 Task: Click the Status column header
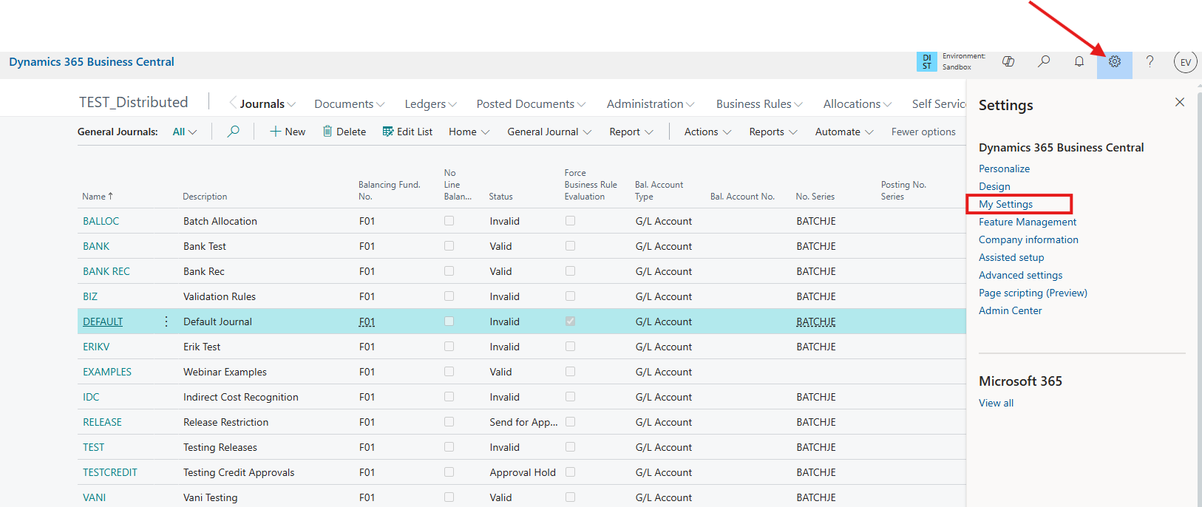tap(500, 197)
